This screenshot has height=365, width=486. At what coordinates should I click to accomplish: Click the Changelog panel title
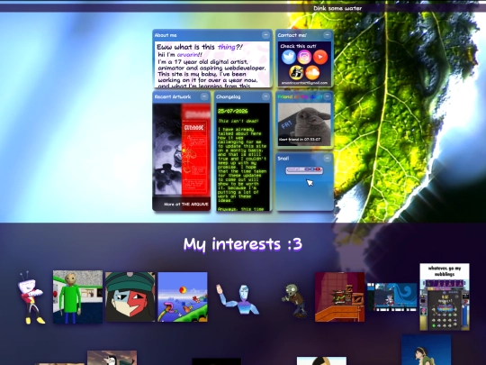pyautogui.click(x=229, y=96)
